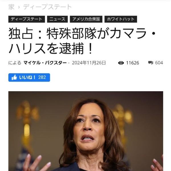Open the ディープステート breadcrumb link

pyautogui.click(x=47, y=7)
